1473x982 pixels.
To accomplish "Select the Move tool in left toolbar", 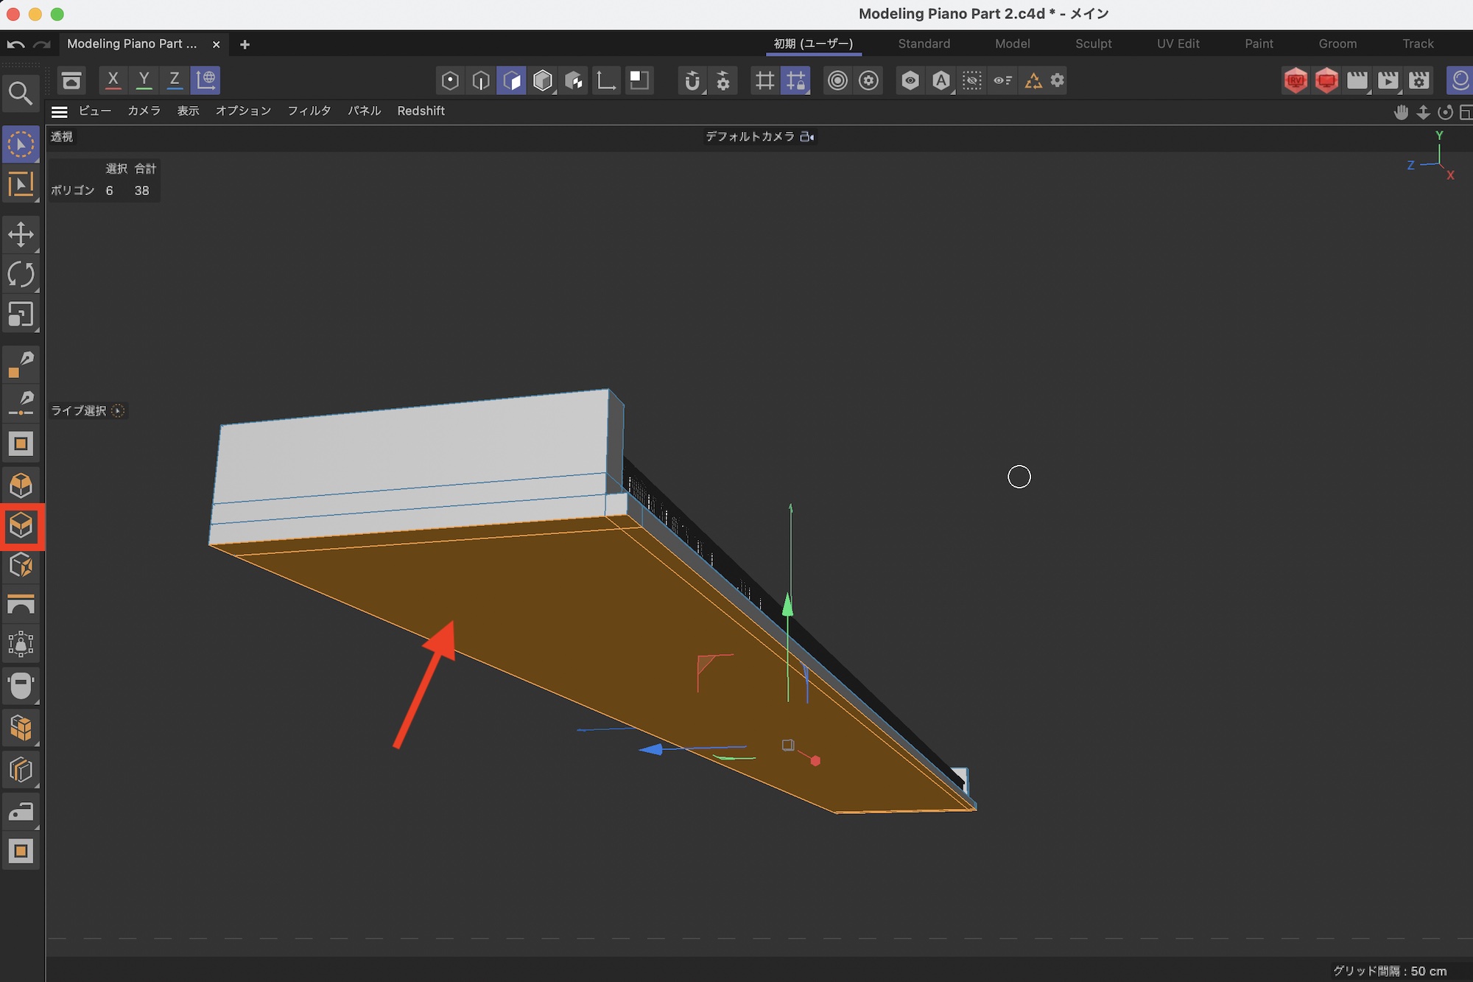I will [21, 235].
